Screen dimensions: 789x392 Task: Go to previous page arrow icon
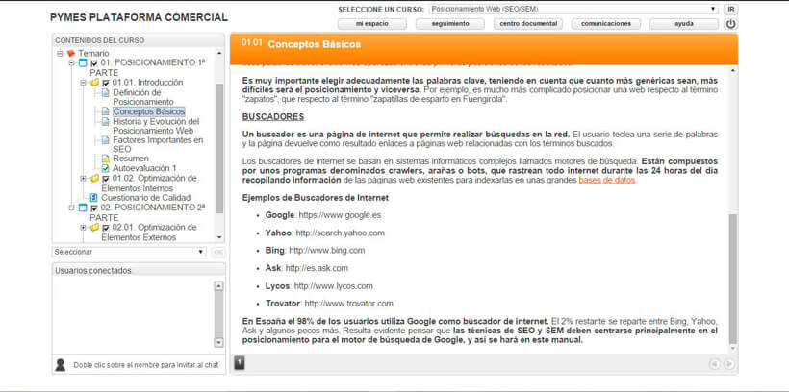coord(715,364)
